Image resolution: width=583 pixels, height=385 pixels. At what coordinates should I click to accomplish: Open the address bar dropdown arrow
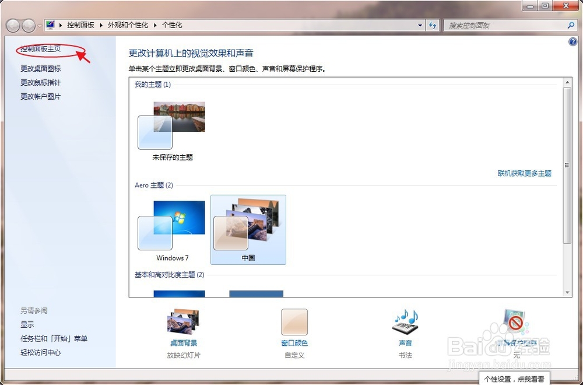[420, 25]
